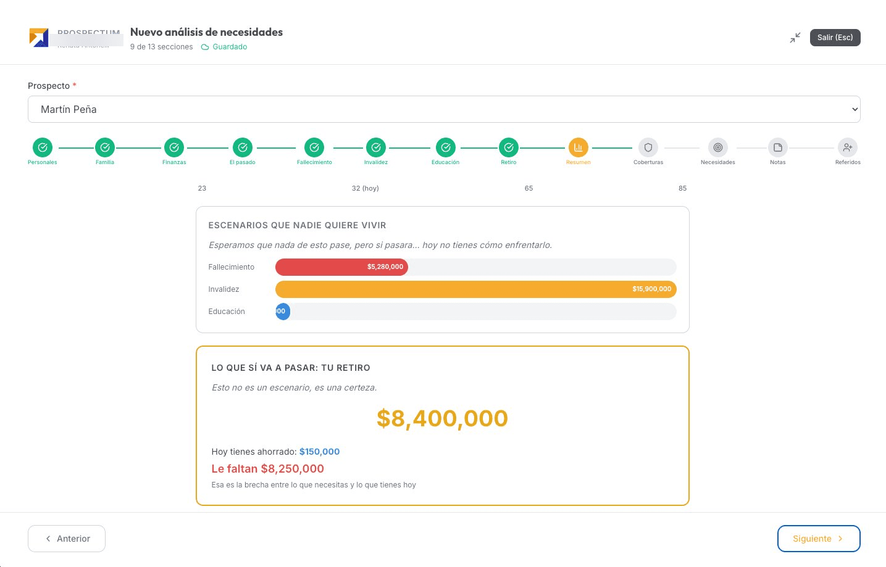Click the Personales step check icon
886x567 pixels.
coord(43,147)
